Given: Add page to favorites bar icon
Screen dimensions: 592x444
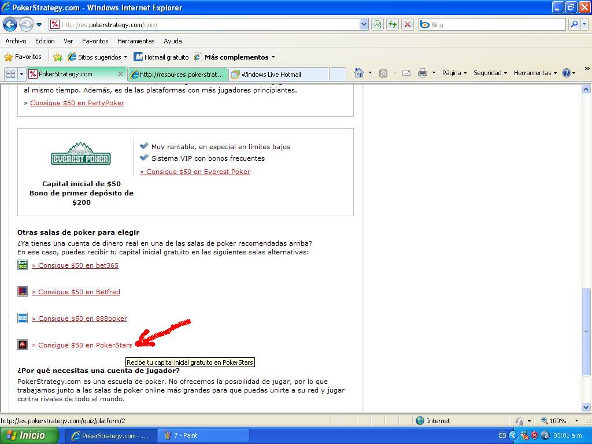Looking at the screenshot, I should (58, 57).
